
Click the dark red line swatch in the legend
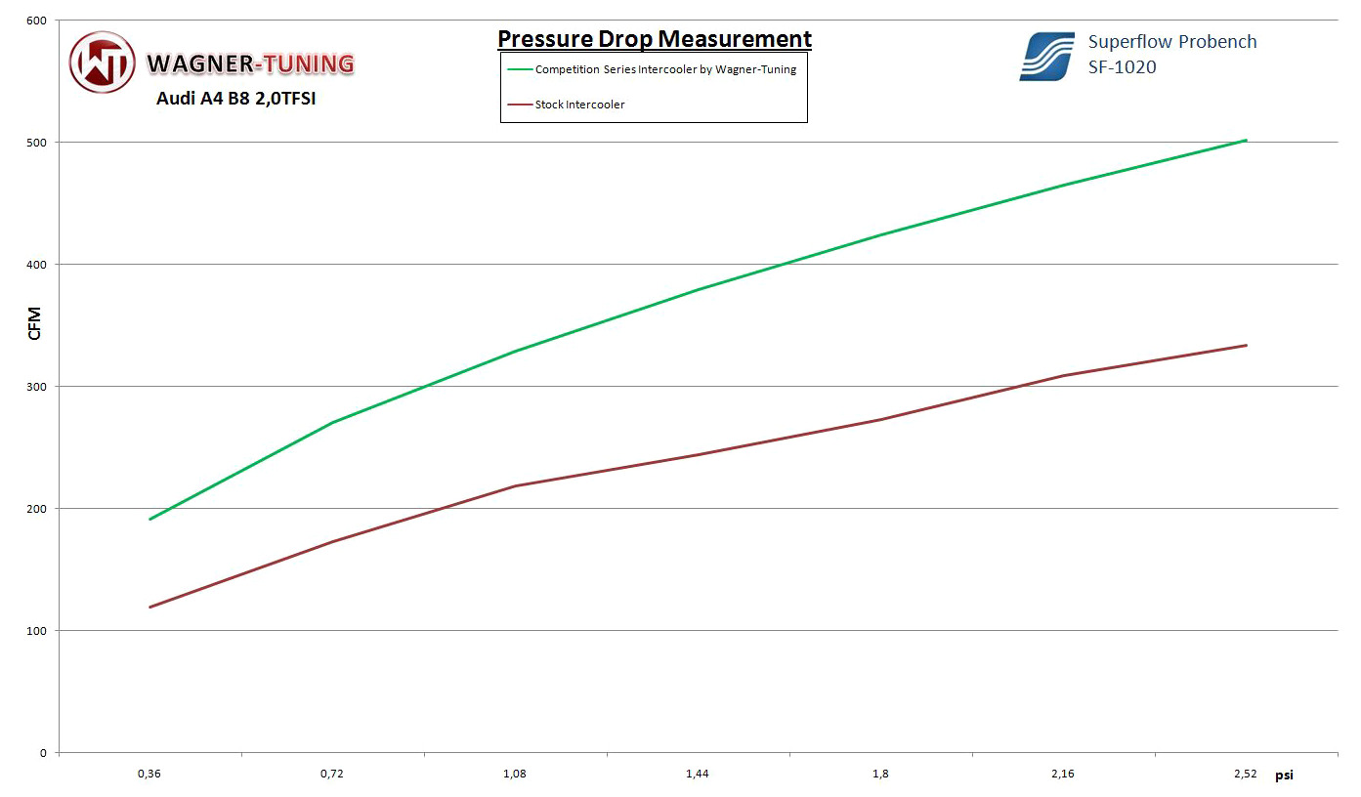click(x=520, y=105)
